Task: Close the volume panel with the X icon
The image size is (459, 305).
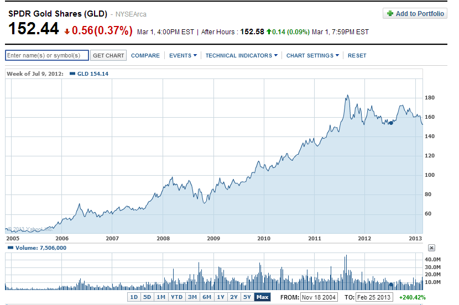Action: (x=431, y=248)
